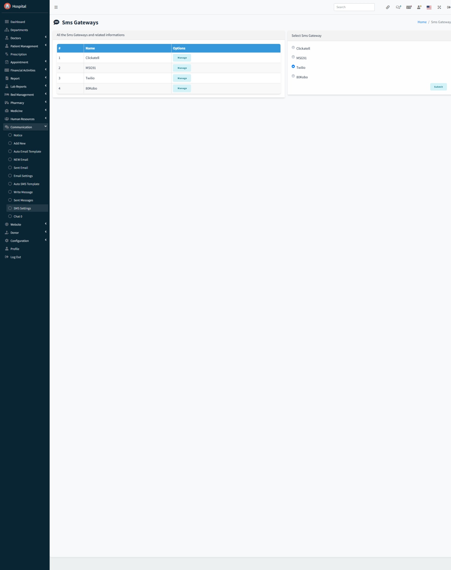Image resolution: width=451 pixels, height=570 pixels.
Task: Click the Donor hand icon in sidebar
Action: tap(7, 233)
